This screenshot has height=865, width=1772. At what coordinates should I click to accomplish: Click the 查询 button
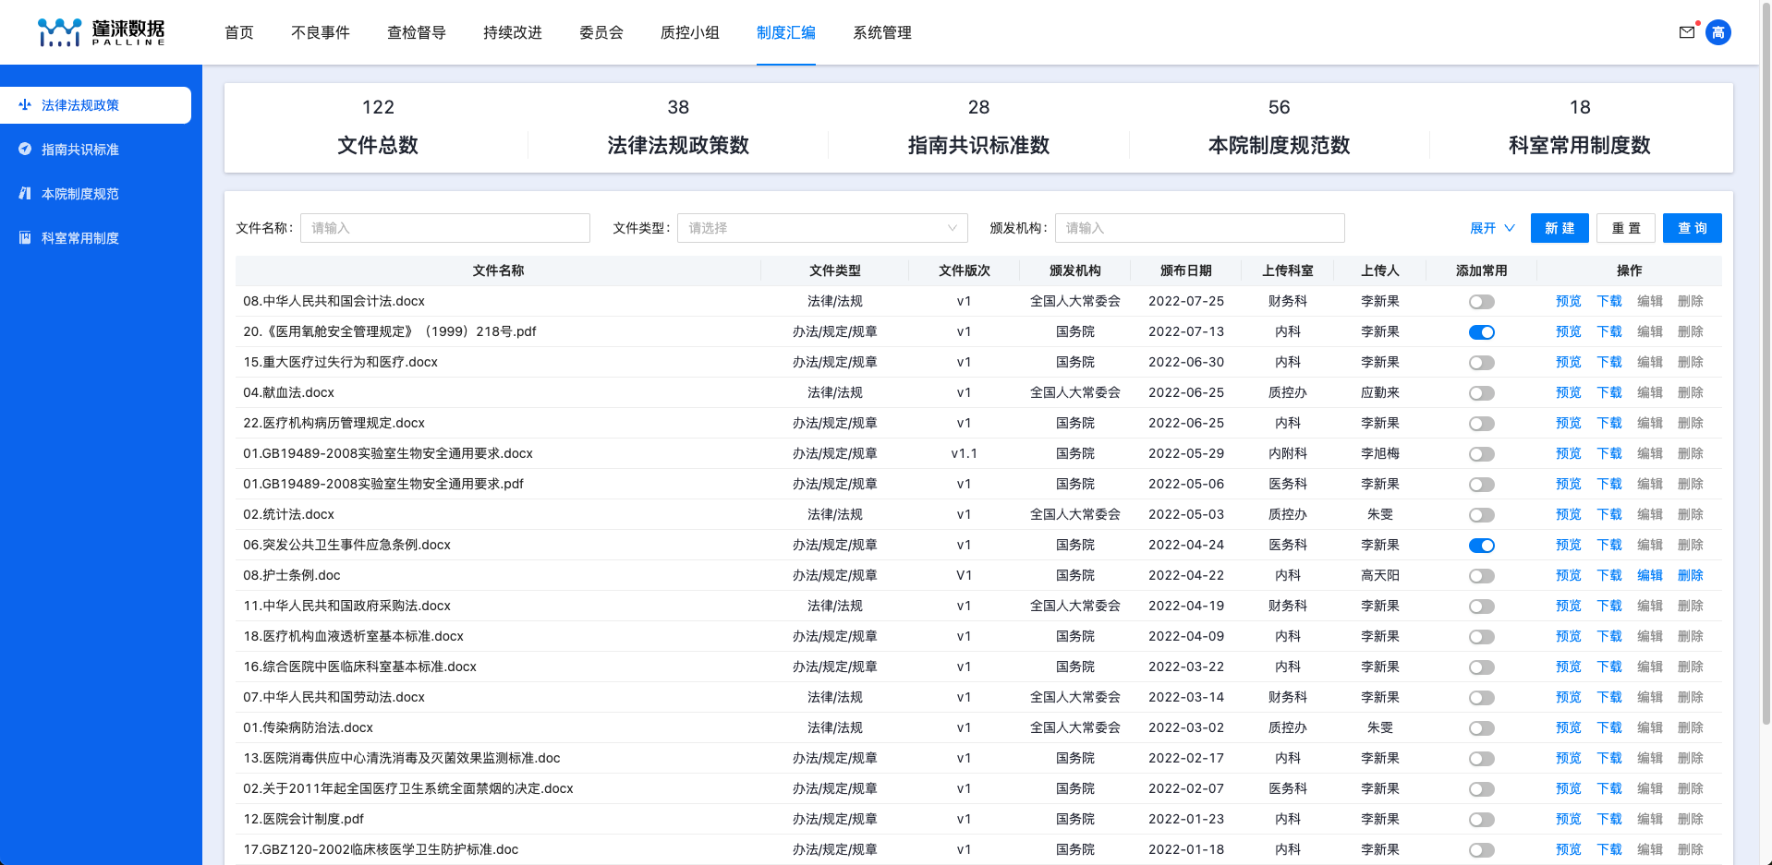1693,228
